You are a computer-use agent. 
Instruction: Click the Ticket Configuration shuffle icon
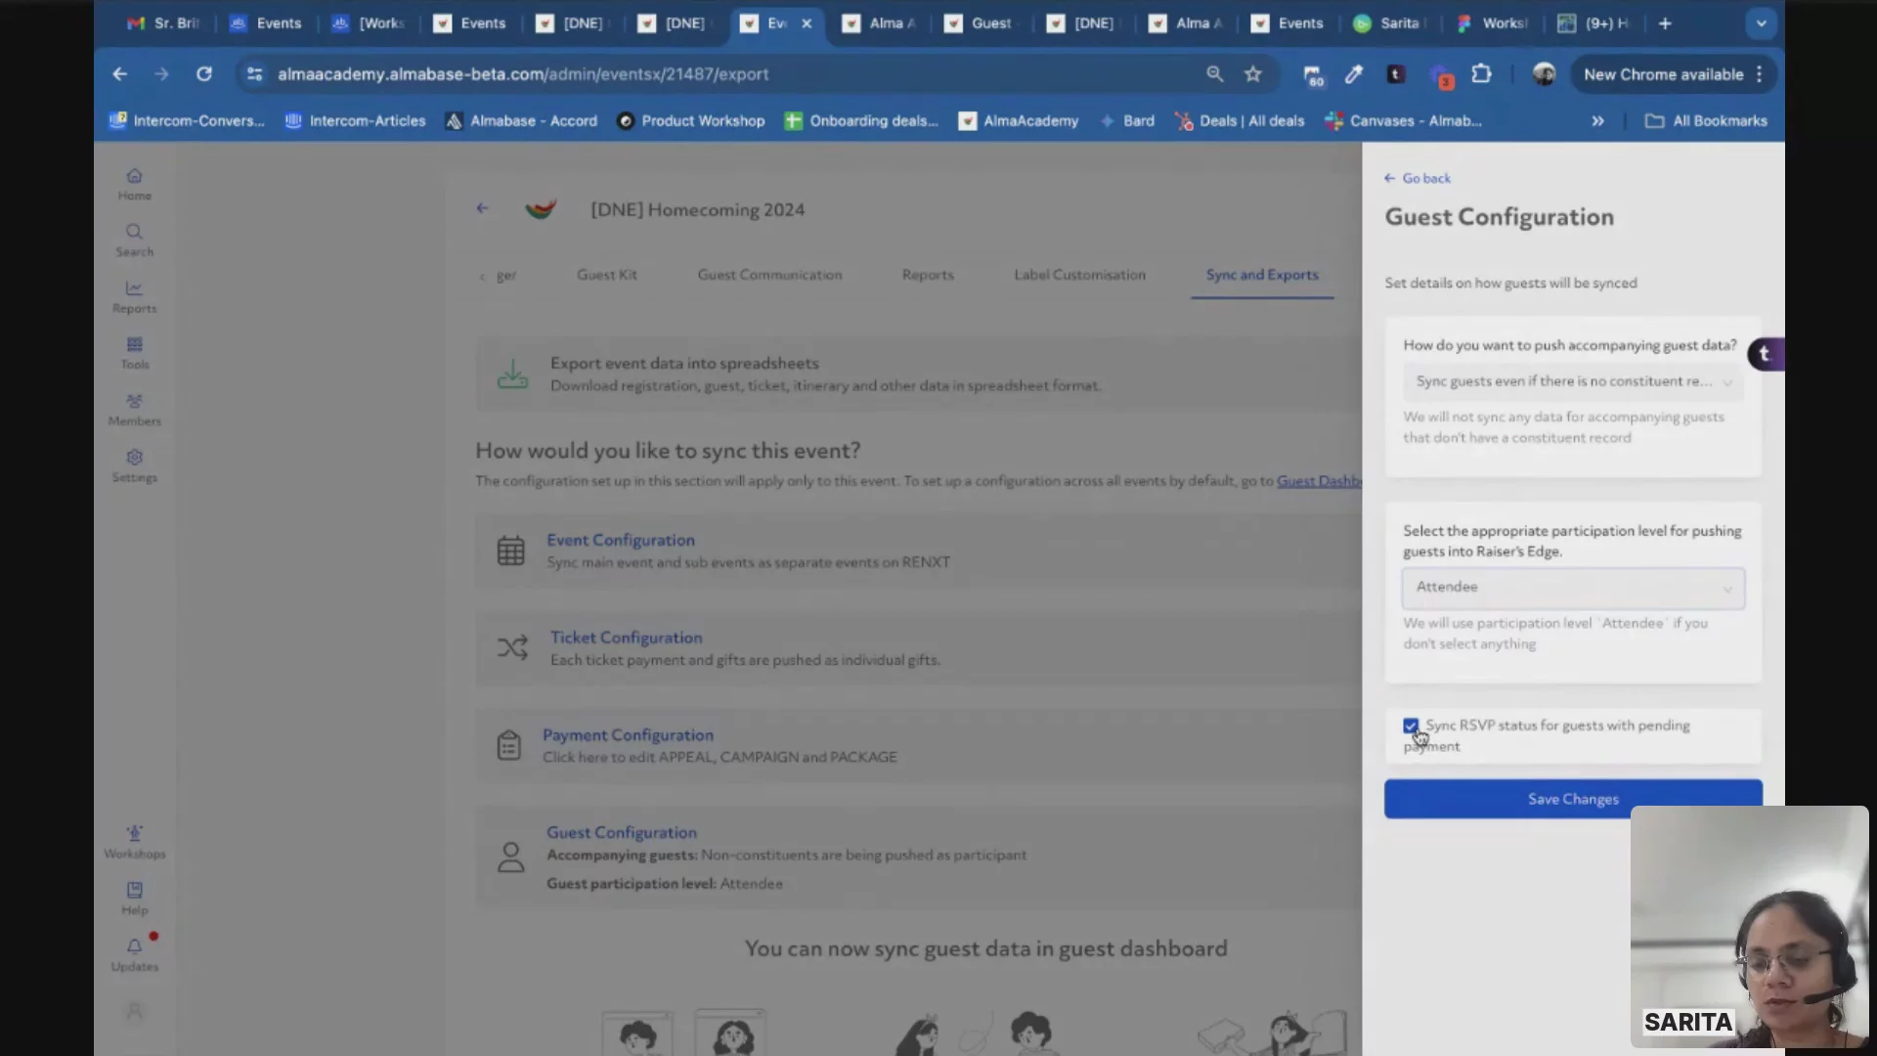[512, 647]
